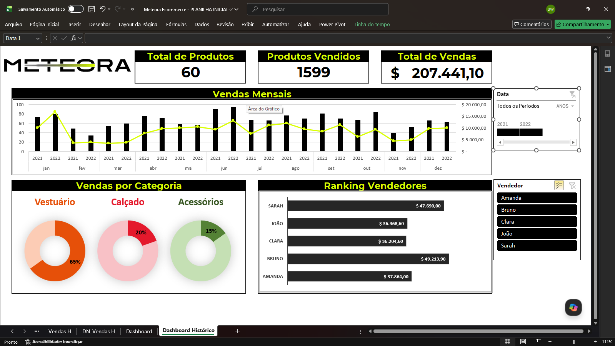The height and width of the screenshot is (346, 615).
Task: Click the Compartilhamento button
Action: coord(582,24)
